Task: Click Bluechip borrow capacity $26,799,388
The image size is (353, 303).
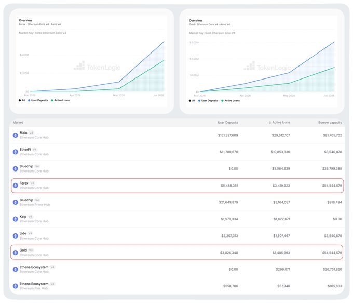Action: click(332, 168)
